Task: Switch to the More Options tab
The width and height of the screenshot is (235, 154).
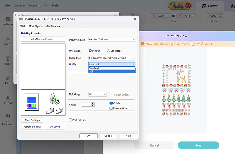Action: pyautogui.click(x=36, y=26)
